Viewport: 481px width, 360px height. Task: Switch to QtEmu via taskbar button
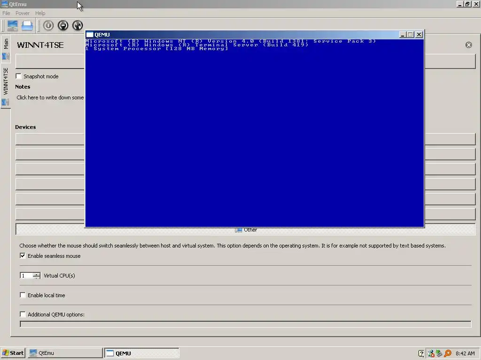(x=65, y=353)
